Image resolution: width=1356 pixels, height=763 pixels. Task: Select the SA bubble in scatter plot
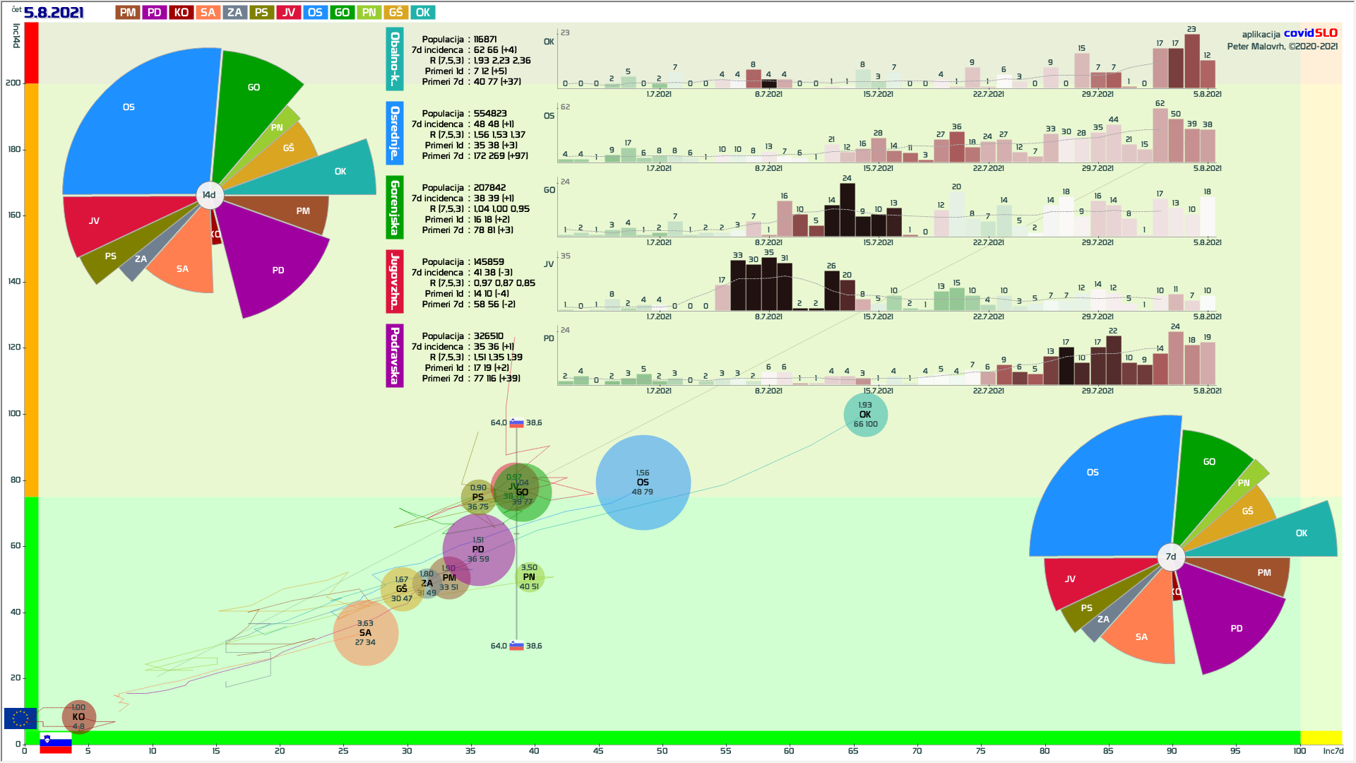coord(365,633)
